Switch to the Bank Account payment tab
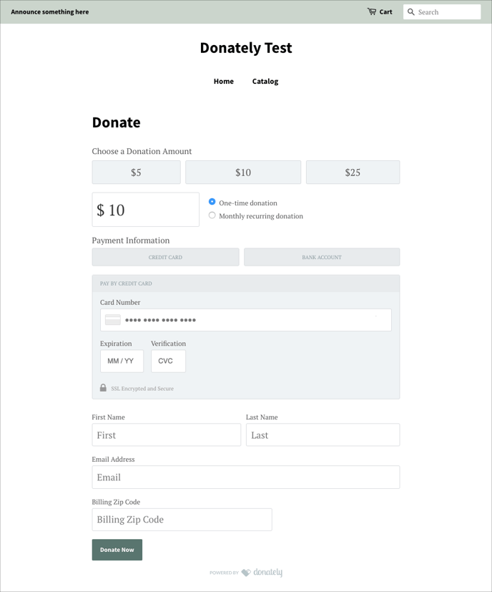This screenshot has width=492, height=592. tap(322, 257)
